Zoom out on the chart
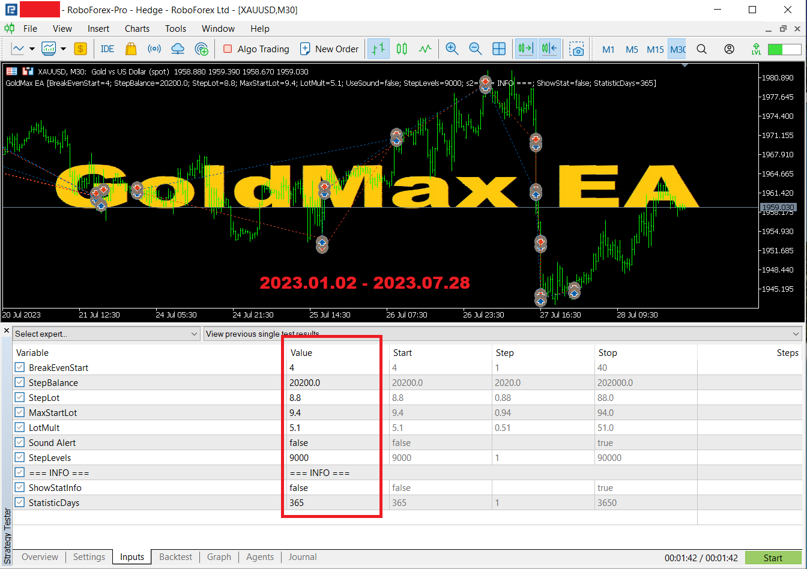The height and width of the screenshot is (569, 807). pos(475,49)
